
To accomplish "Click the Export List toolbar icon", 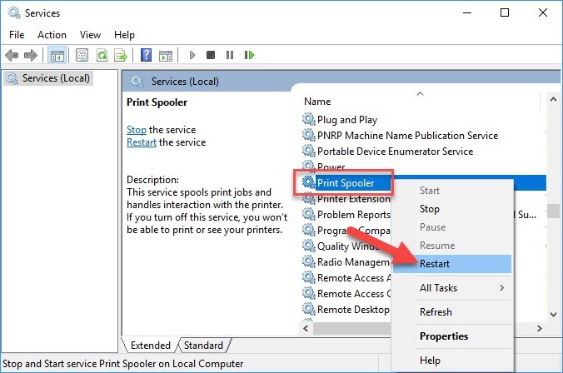I will (x=121, y=55).
